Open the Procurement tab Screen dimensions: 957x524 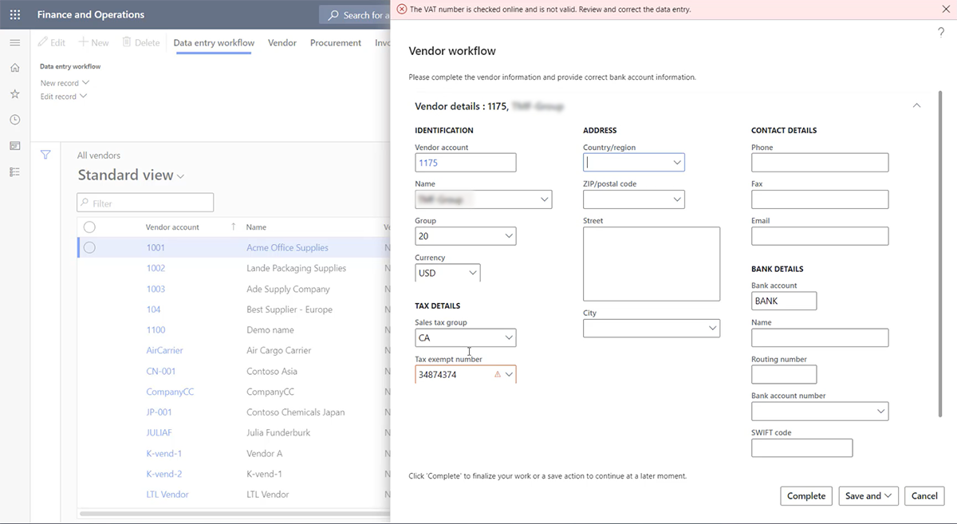tap(335, 42)
